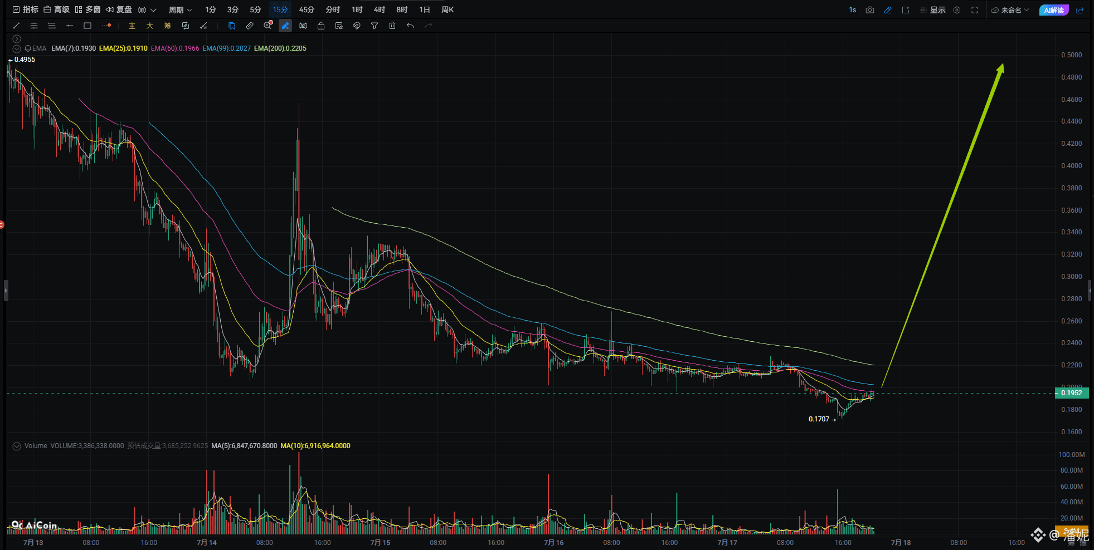Switch to the 分时 intraday view

point(333,9)
